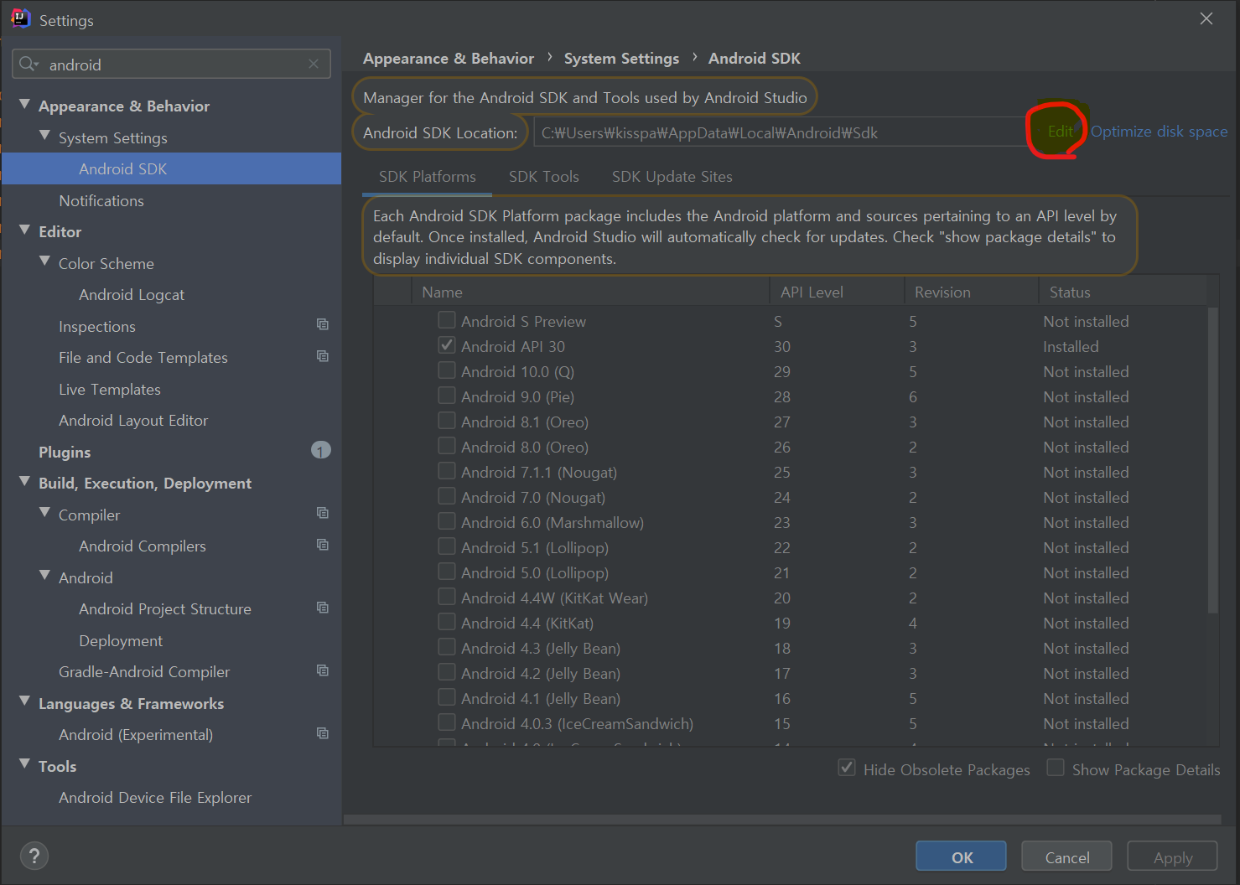The image size is (1240, 885).
Task: Open Android Device File Explorer settings
Action: click(155, 798)
